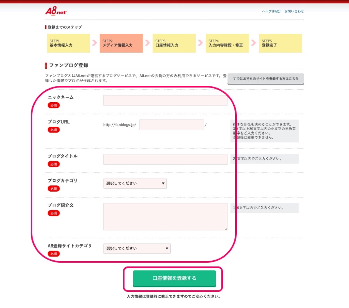
Task: Click the 必須 badge under ブログ紹介文
Action: [x=54, y=213]
